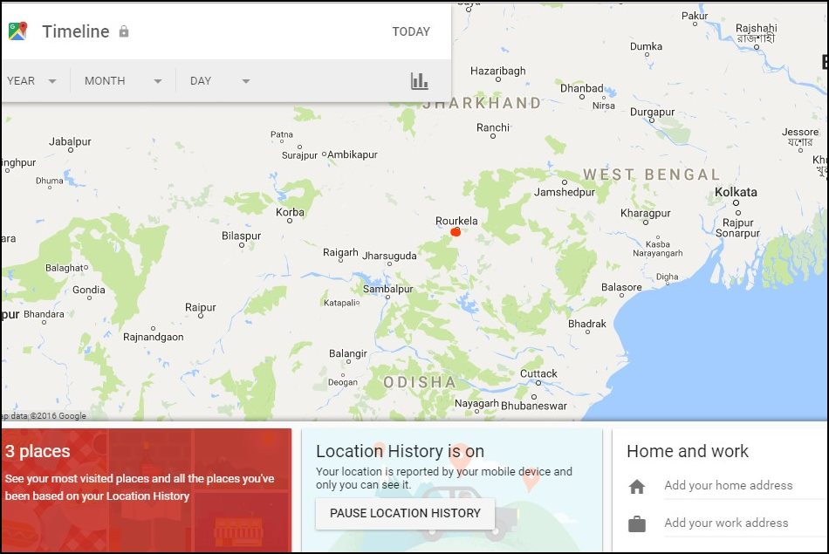Screen dimensions: 829x554
Task: Click the Bhubaneswar city label
Action: pos(533,406)
